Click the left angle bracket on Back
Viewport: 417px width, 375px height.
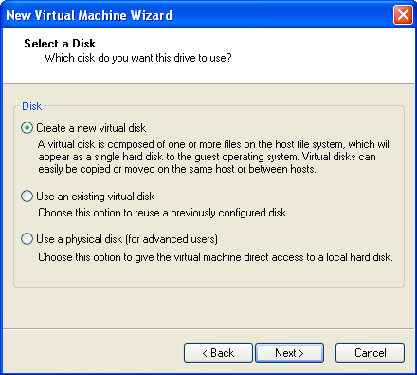(205, 353)
